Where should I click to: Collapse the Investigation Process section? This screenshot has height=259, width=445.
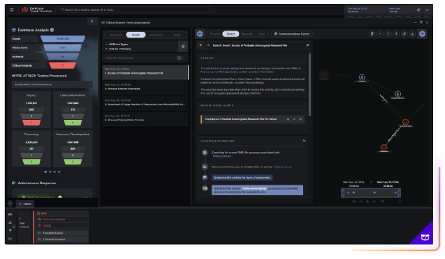(x=304, y=141)
